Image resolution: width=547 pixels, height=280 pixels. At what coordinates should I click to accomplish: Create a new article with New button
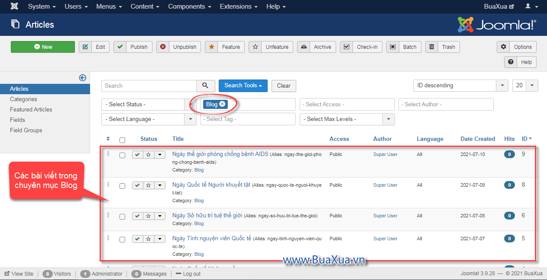click(43, 47)
